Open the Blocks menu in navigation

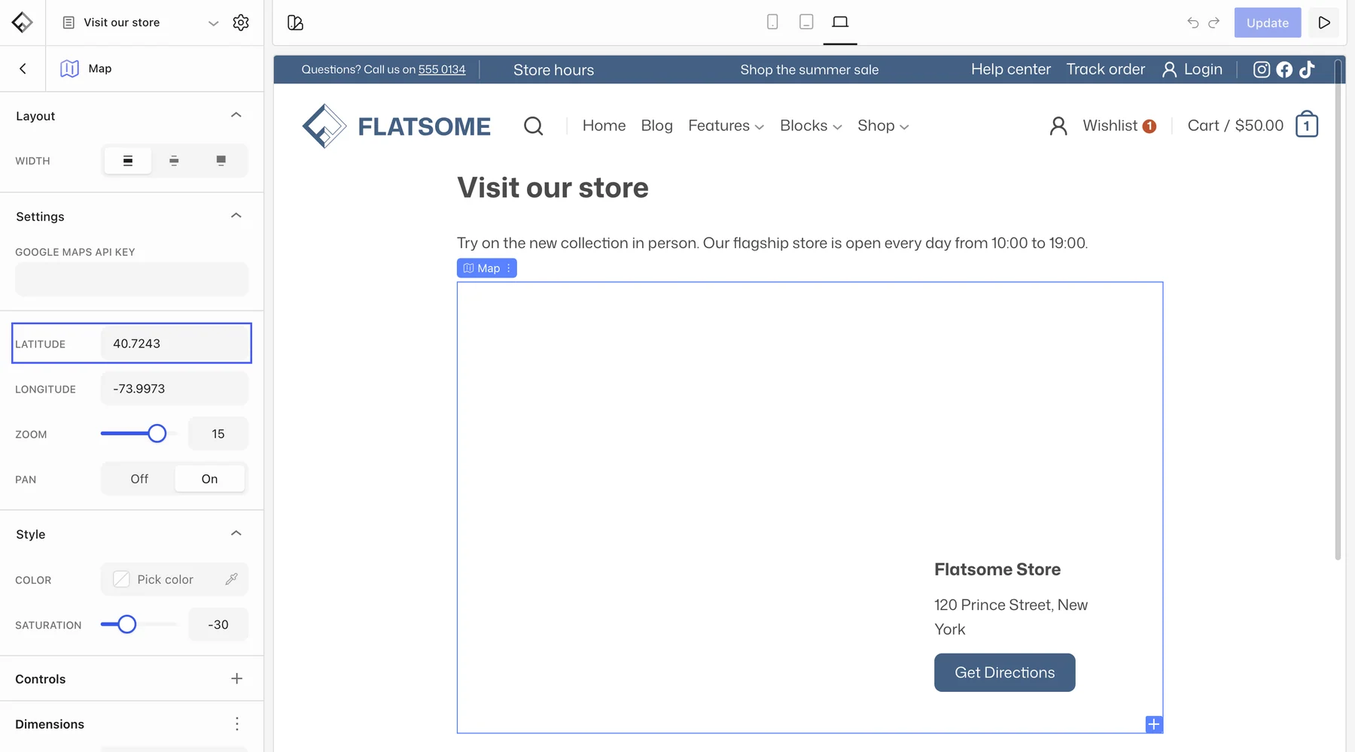811,126
